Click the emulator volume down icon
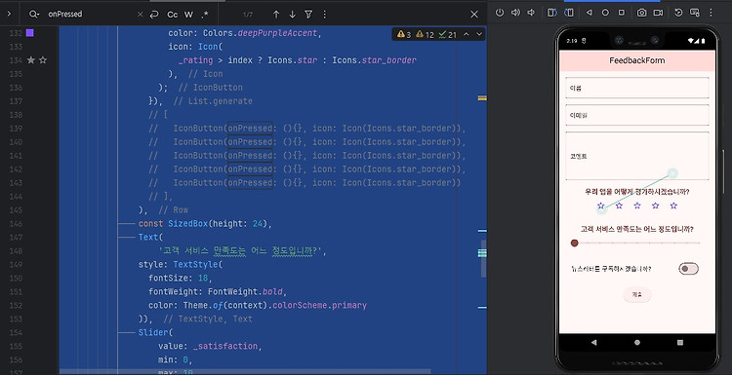Image resolution: width=732 pixels, height=375 pixels. (x=531, y=13)
